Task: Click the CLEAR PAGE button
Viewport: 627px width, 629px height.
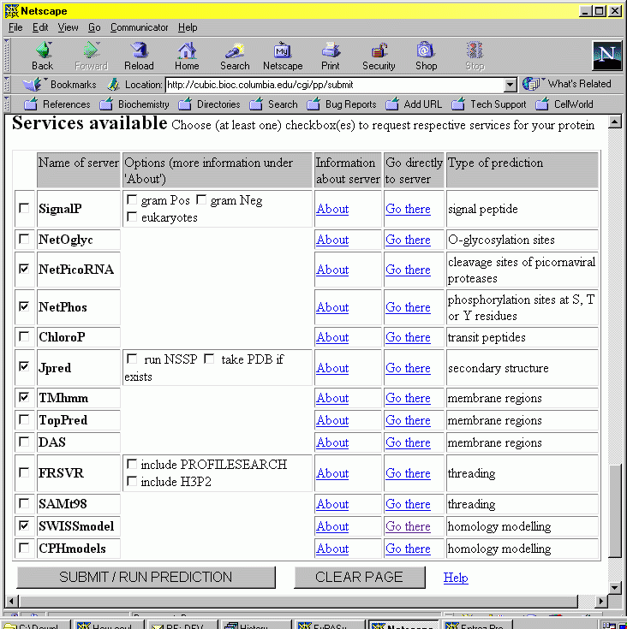Action: coord(359,578)
